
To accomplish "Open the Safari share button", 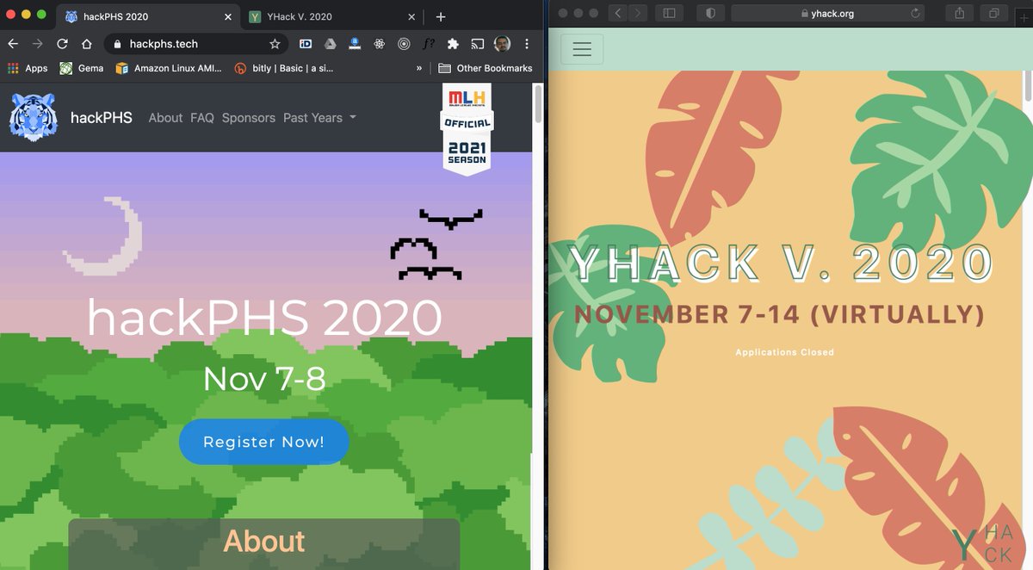I will pos(959,13).
